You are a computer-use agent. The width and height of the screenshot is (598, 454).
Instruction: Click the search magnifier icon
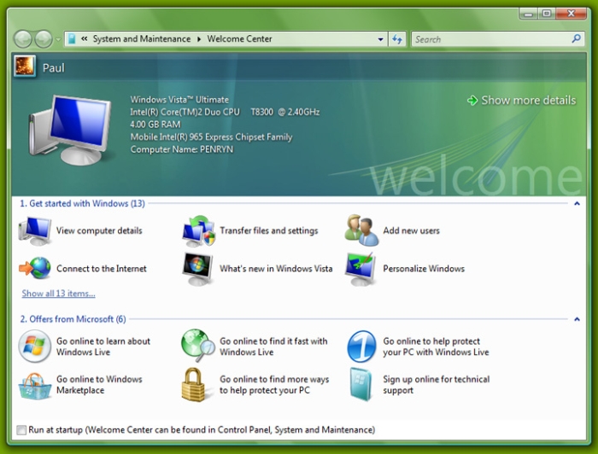pyautogui.click(x=577, y=39)
